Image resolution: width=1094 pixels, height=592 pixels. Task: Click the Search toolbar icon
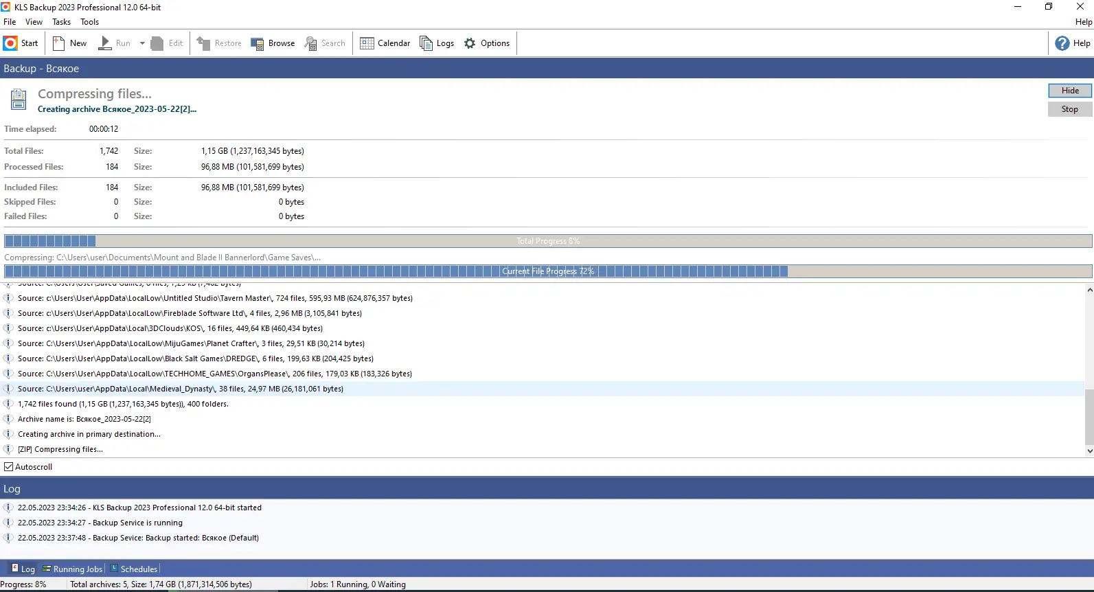311,43
